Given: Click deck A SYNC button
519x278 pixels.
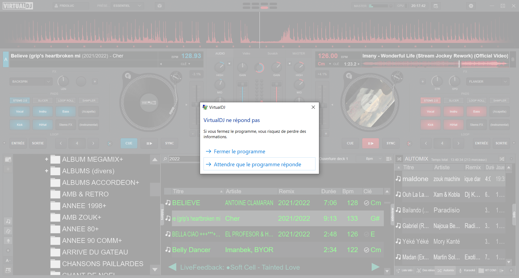Looking at the screenshot, I should pyautogui.click(x=169, y=143).
